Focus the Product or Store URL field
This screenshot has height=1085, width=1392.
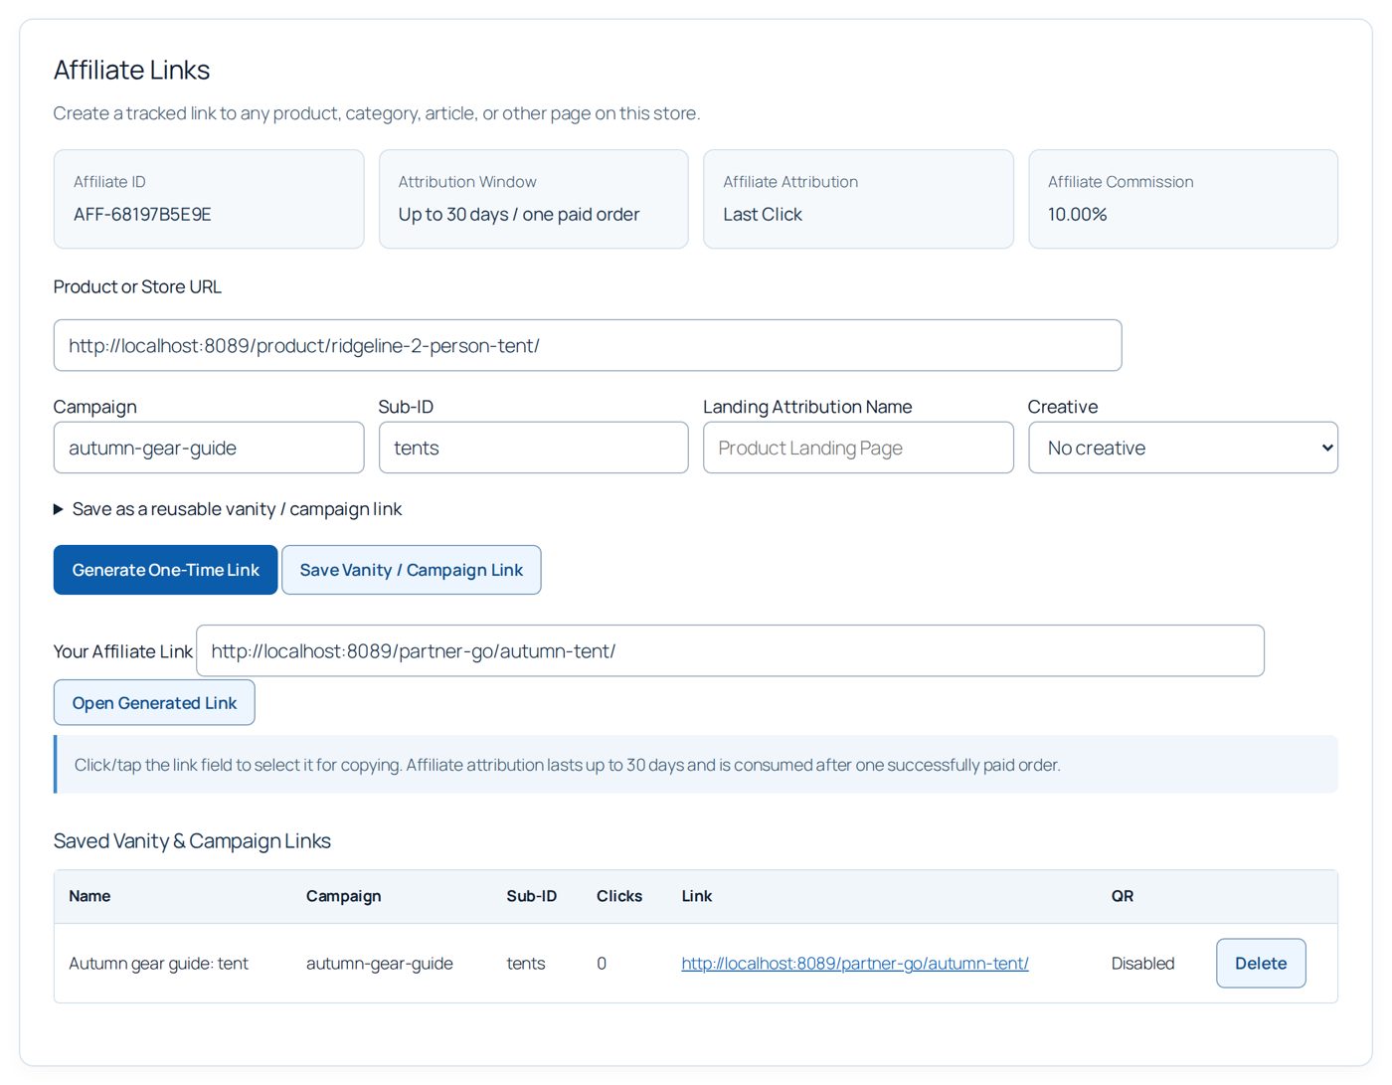click(588, 345)
